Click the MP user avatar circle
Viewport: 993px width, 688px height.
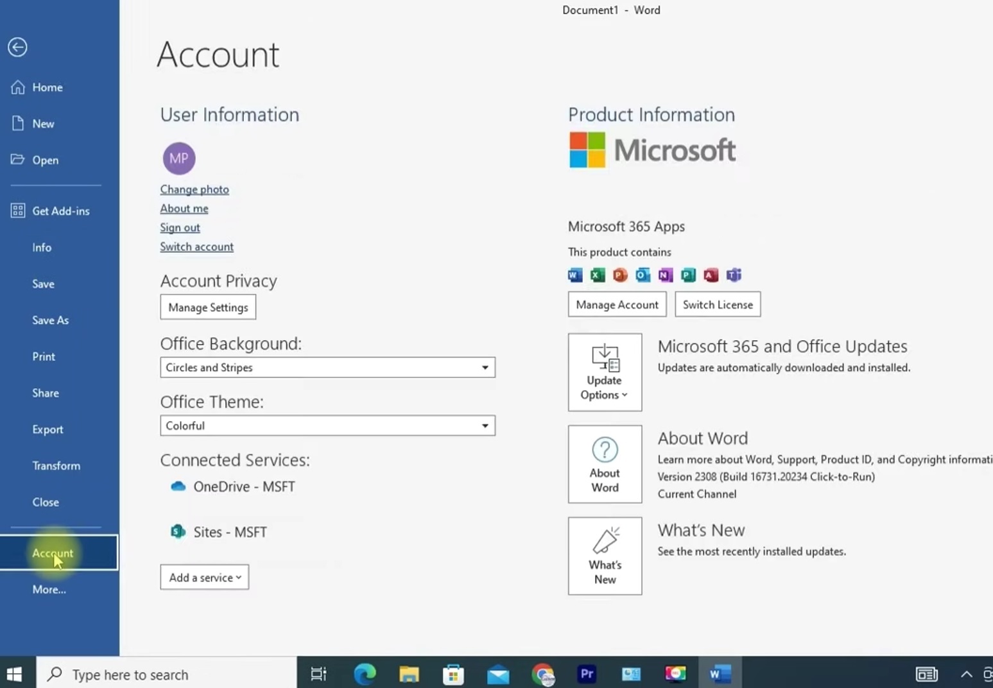[179, 159]
